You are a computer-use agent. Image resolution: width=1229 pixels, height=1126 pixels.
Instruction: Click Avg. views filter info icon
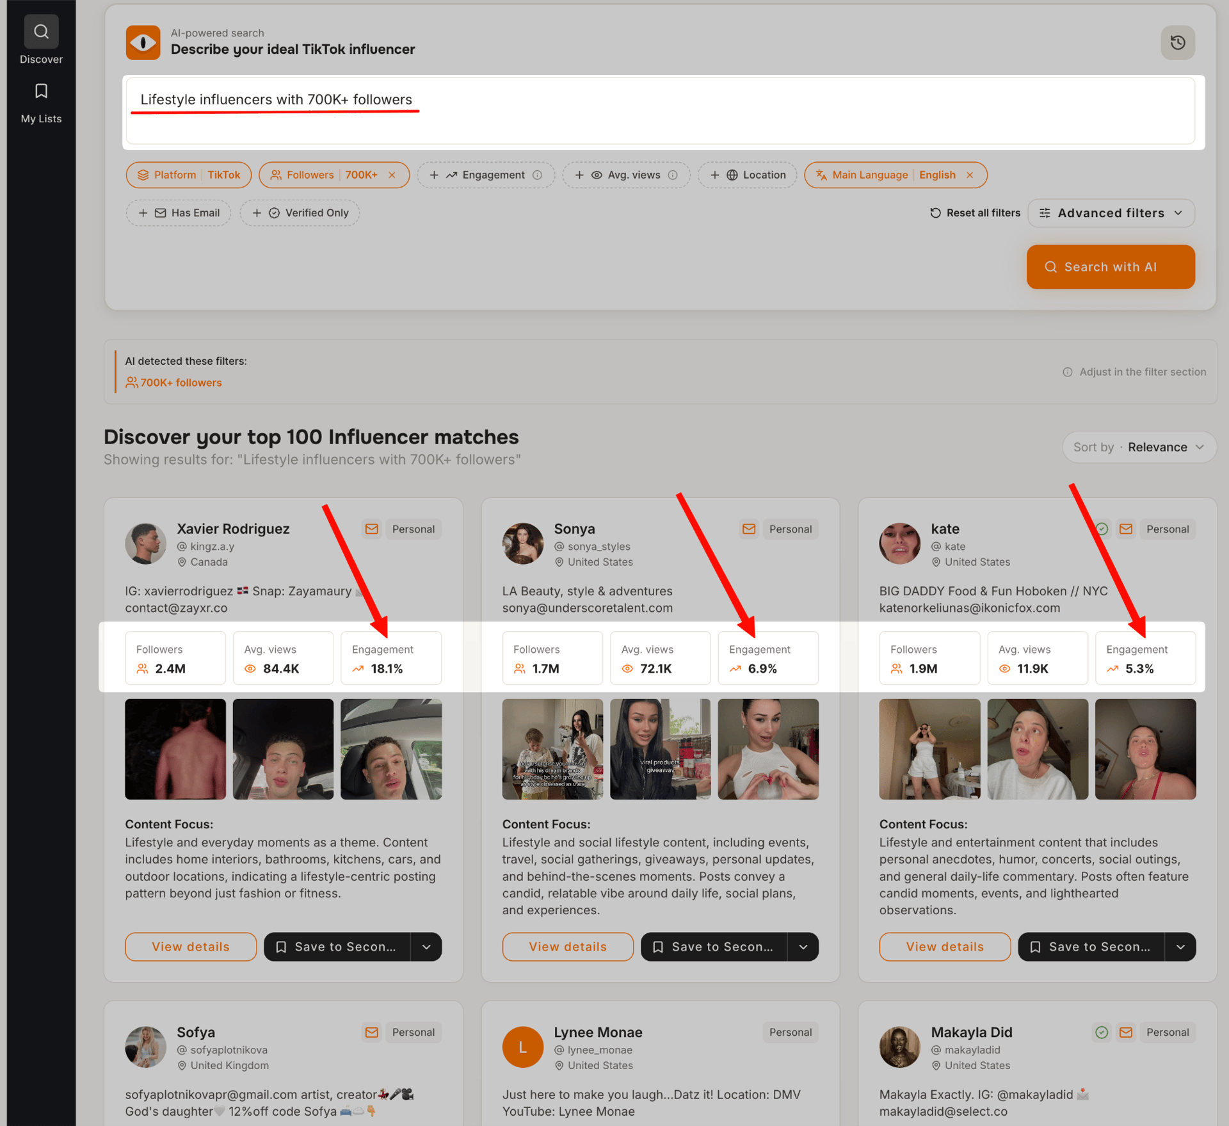pos(673,175)
